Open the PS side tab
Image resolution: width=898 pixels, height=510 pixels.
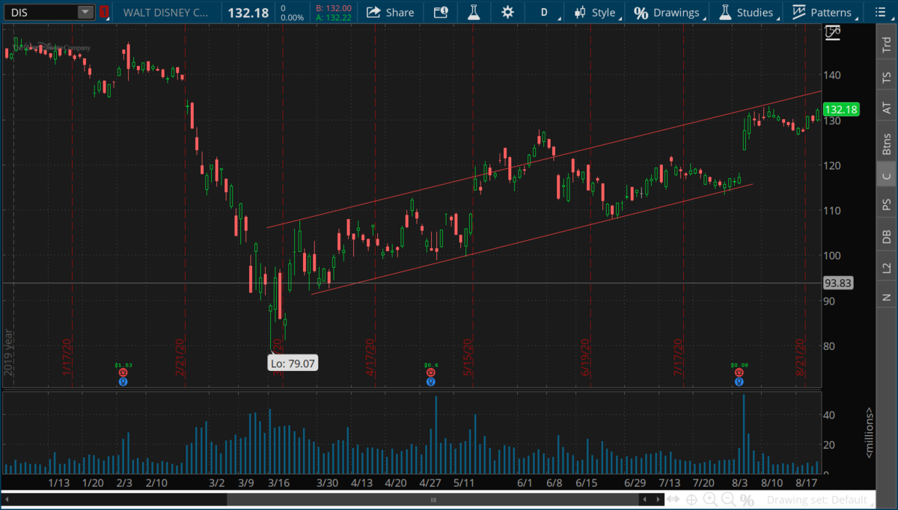(887, 204)
